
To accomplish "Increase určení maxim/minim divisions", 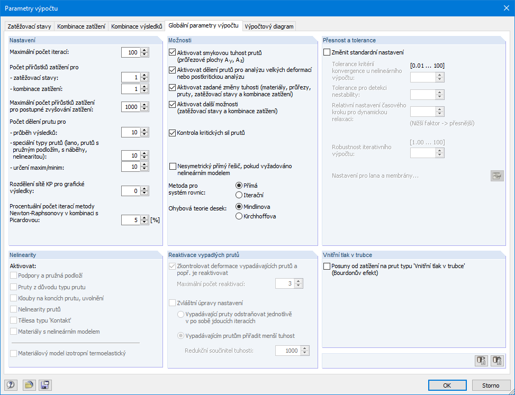I will 144,164.
